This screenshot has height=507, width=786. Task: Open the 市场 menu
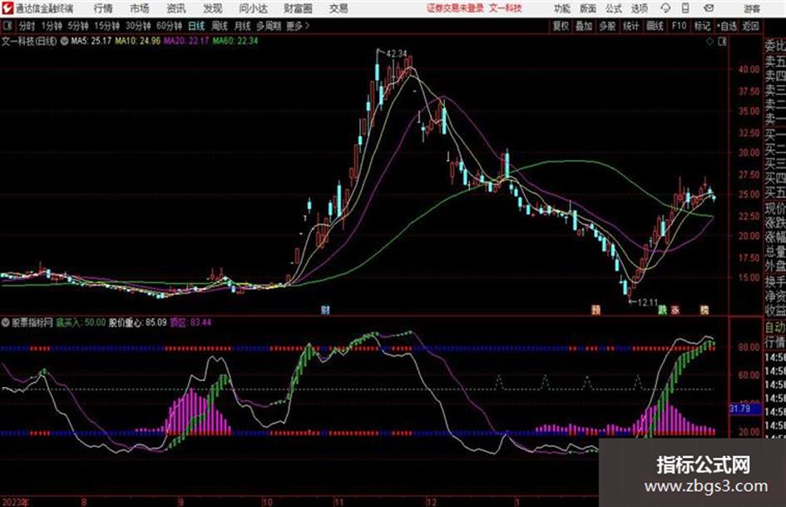(x=140, y=8)
